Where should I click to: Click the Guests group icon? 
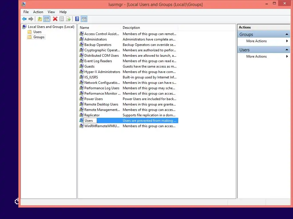pos(82,66)
